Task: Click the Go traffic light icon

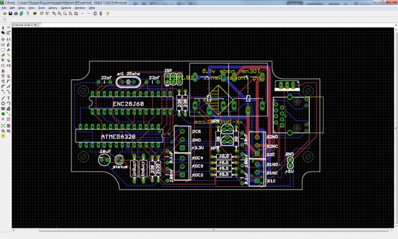Action: pyautogui.click(x=101, y=13)
